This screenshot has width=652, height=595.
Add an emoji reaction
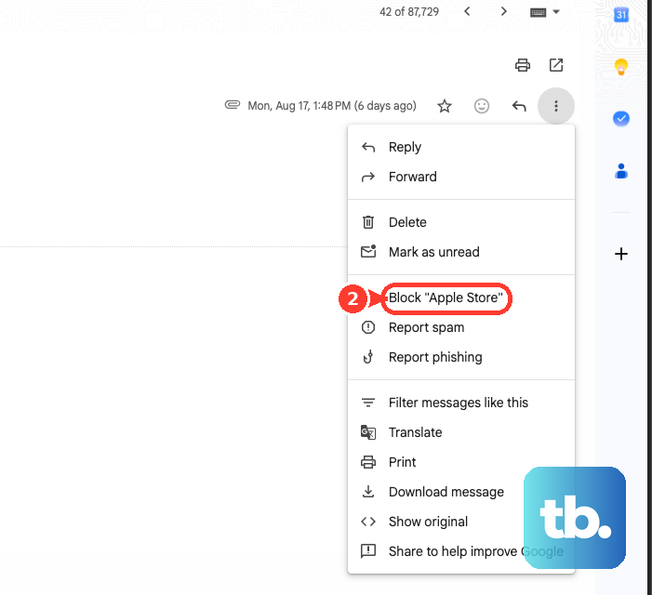tap(482, 106)
